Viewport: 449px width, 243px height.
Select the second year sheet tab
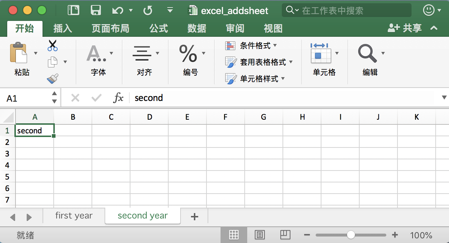pyautogui.click(x=143, y=216)
